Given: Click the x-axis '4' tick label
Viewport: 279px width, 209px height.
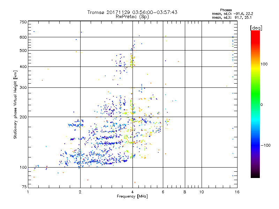Looking at the screenshot, I should click(x=133, y=192).
